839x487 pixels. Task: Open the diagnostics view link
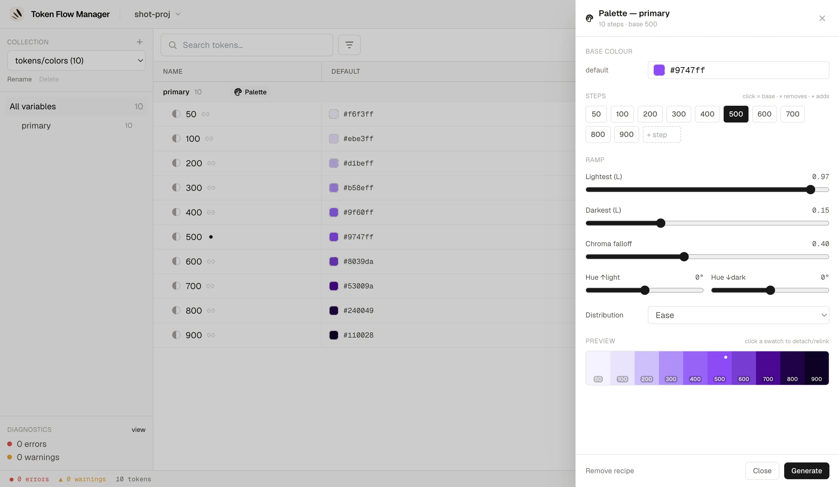pyautogui.click(x=138, y=430)
